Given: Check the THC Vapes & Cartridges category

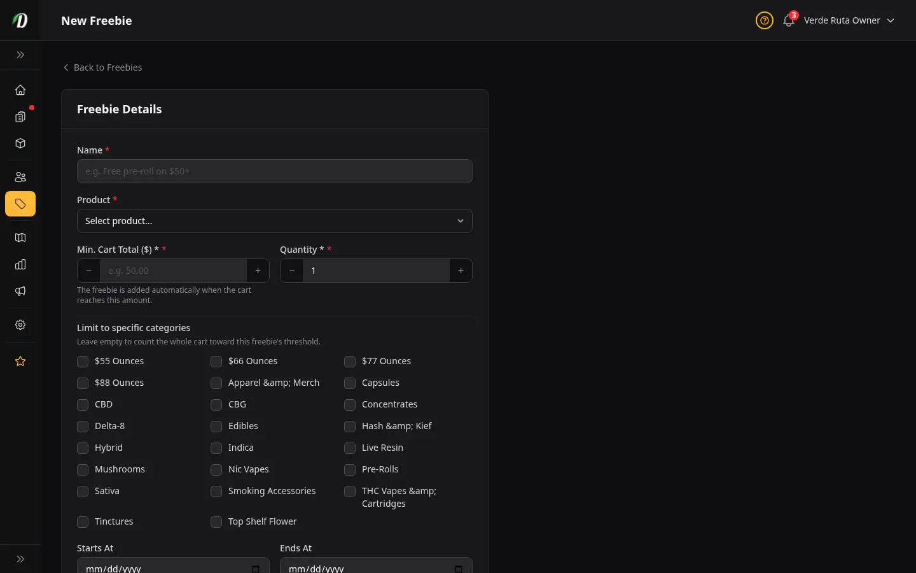Looking at the screenshot, I should 350,492.
